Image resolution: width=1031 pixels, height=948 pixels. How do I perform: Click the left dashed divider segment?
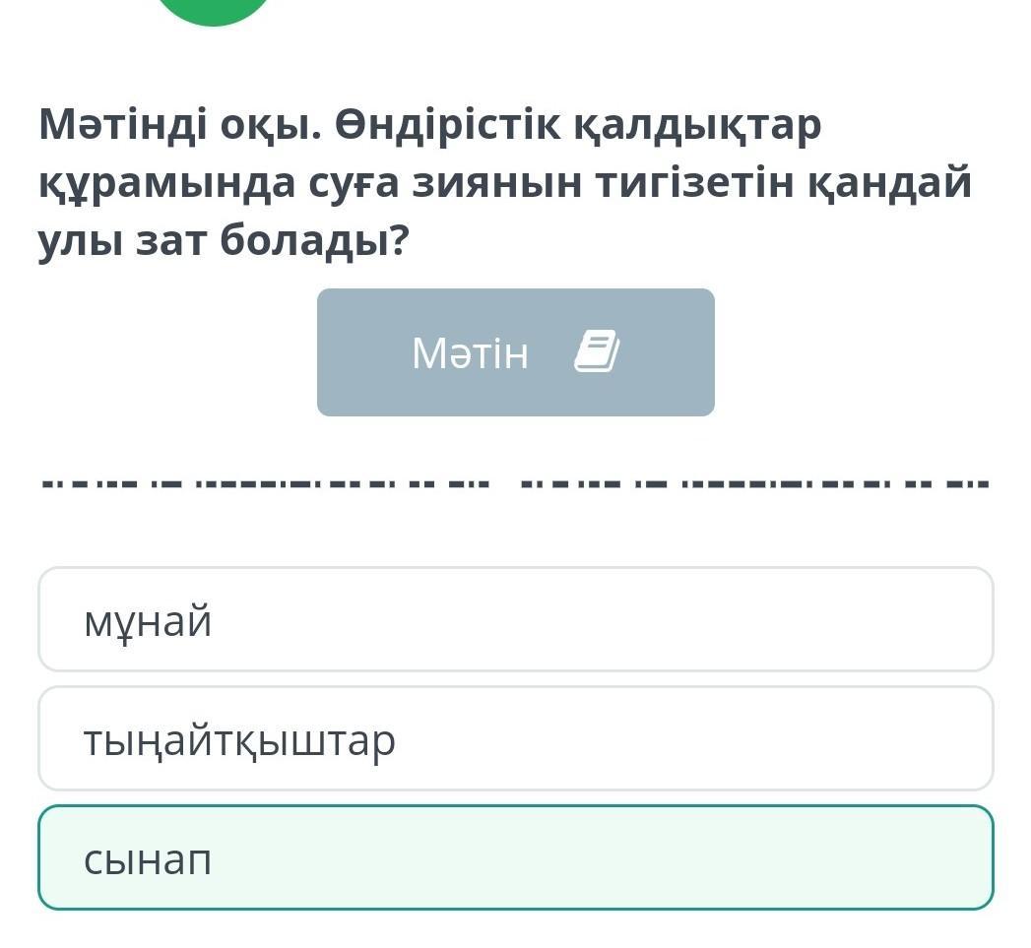point(266,483)
